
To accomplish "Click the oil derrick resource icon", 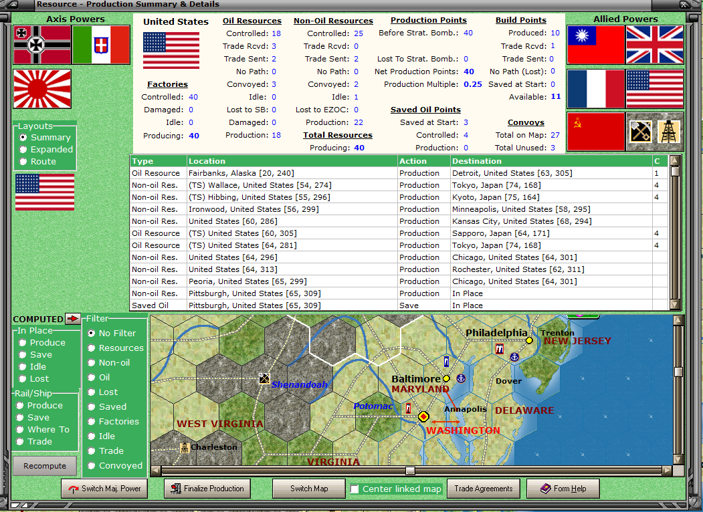I will (669, 132).
